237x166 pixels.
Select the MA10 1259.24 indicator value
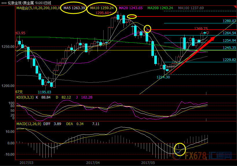102,8
